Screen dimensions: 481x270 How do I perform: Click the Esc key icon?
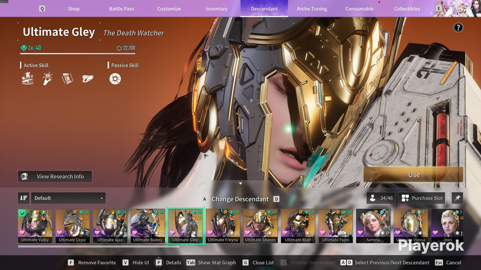pyautogui.click(x=439, y=262)
